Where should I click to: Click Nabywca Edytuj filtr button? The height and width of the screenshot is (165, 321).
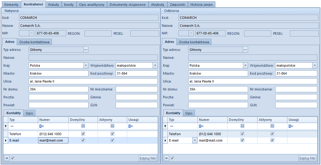pos(148,158)
